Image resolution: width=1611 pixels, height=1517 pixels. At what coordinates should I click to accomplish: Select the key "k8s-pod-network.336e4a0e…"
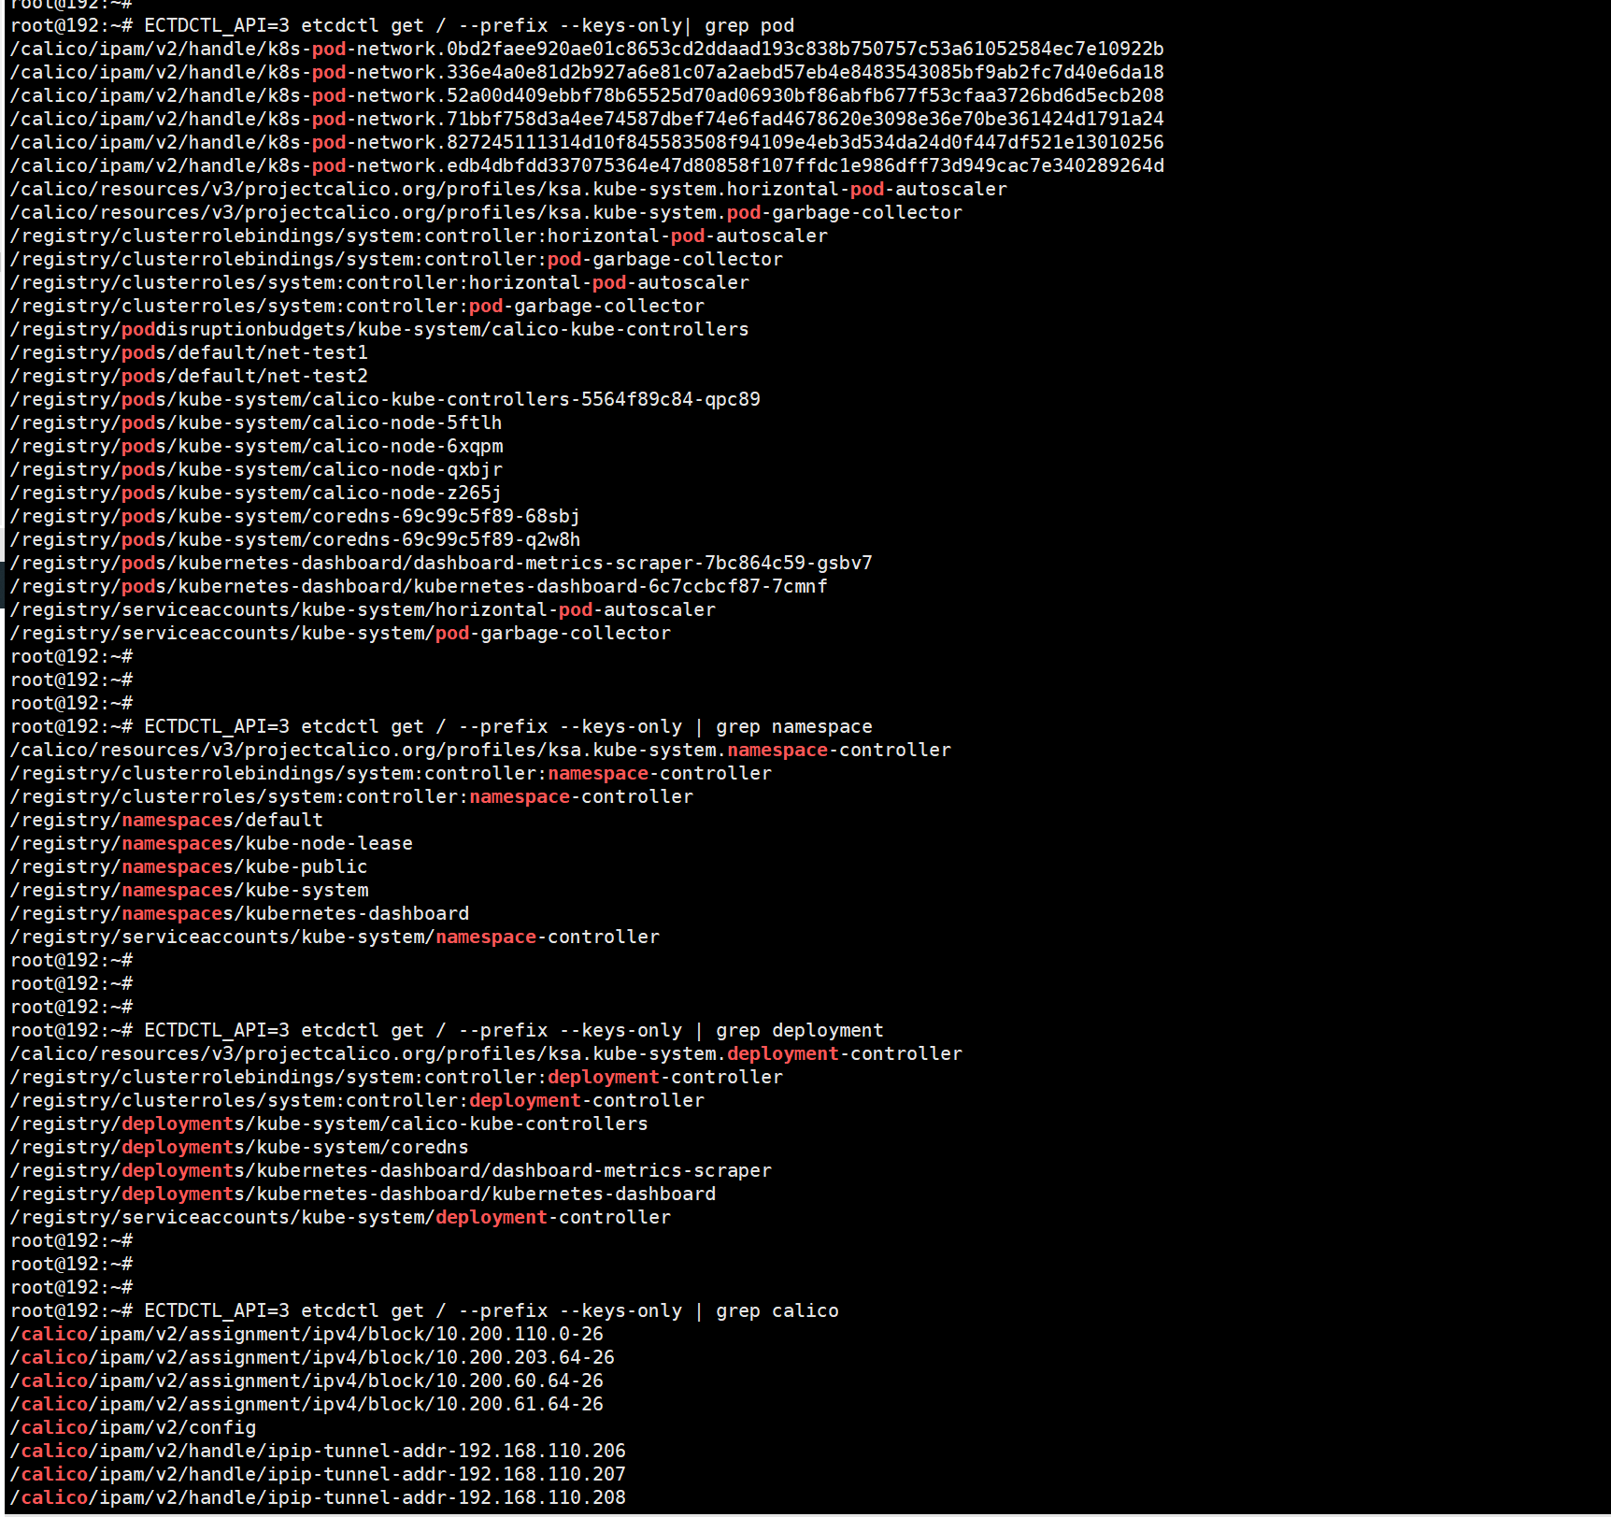click(587, 72)
